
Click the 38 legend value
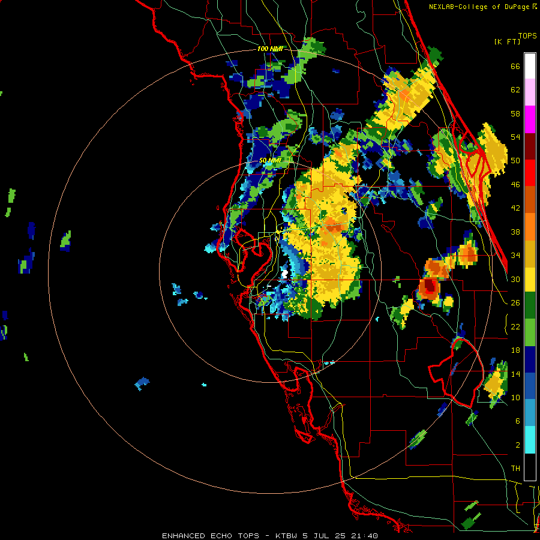[515, 232]
